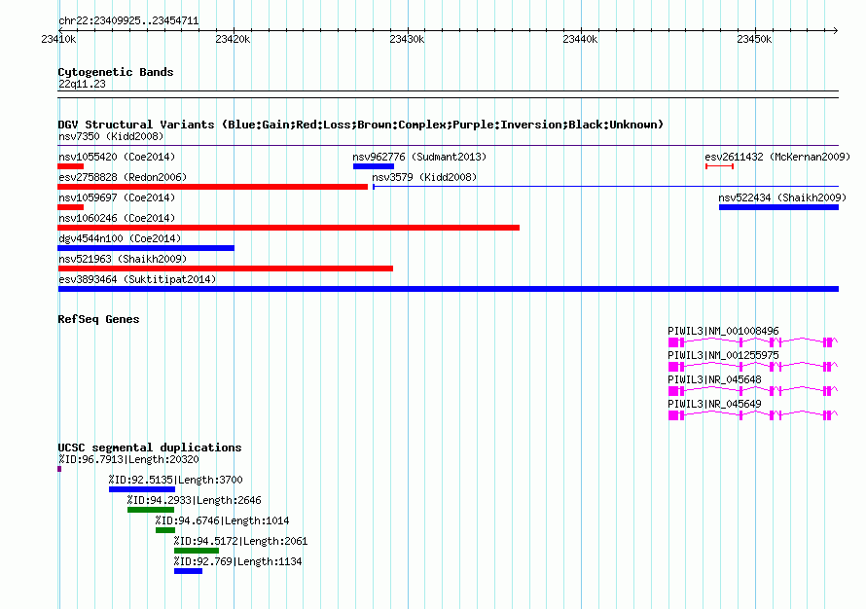Click the %ID:94.5172|Length:2061 label text
Screen dimensions: 866x609
pos(240,541)
